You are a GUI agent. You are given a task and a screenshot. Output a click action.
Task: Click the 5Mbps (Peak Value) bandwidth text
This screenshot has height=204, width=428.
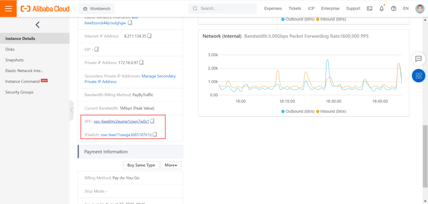pyautogui.click(x=137, y=108)
